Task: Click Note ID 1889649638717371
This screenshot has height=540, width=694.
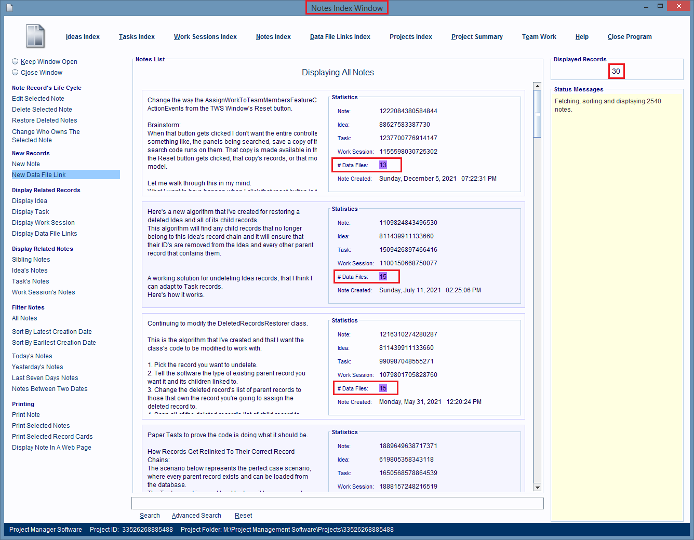Action: tap(408, 446)
